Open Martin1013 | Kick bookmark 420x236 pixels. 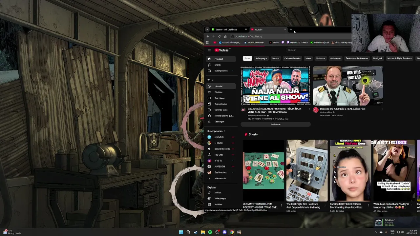320,43
